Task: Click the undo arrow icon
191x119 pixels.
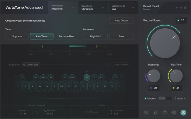Action: click(147, 113)
